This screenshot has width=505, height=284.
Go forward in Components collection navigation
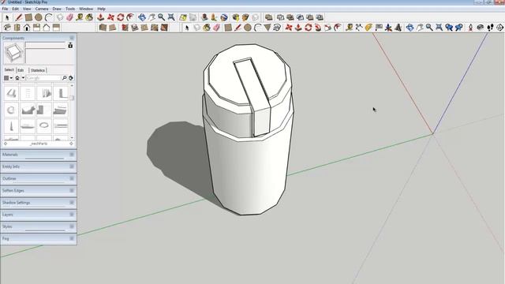pos(71,144)
